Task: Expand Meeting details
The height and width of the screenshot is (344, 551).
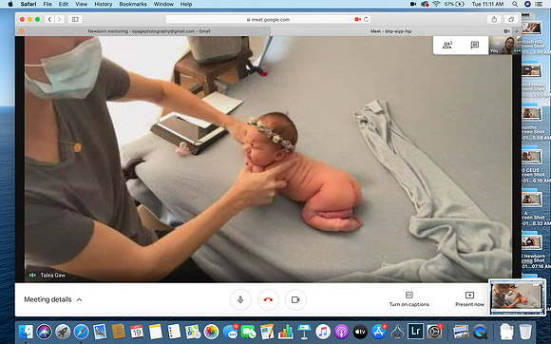Action: [53, 299]
